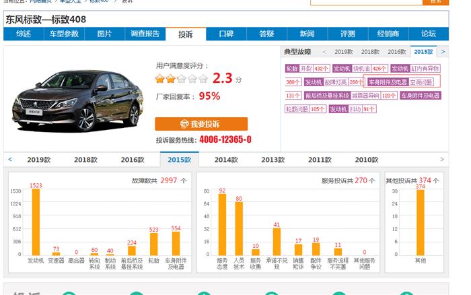Select 2015款 in the 典型故障 panel
Image resolution: width=471 pixels, height=295 pixels.
[423, 52]
